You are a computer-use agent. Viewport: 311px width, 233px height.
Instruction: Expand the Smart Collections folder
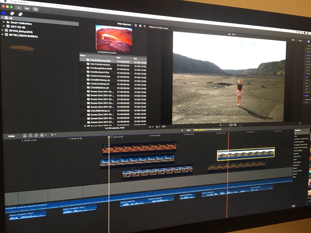tap(4, 22)
